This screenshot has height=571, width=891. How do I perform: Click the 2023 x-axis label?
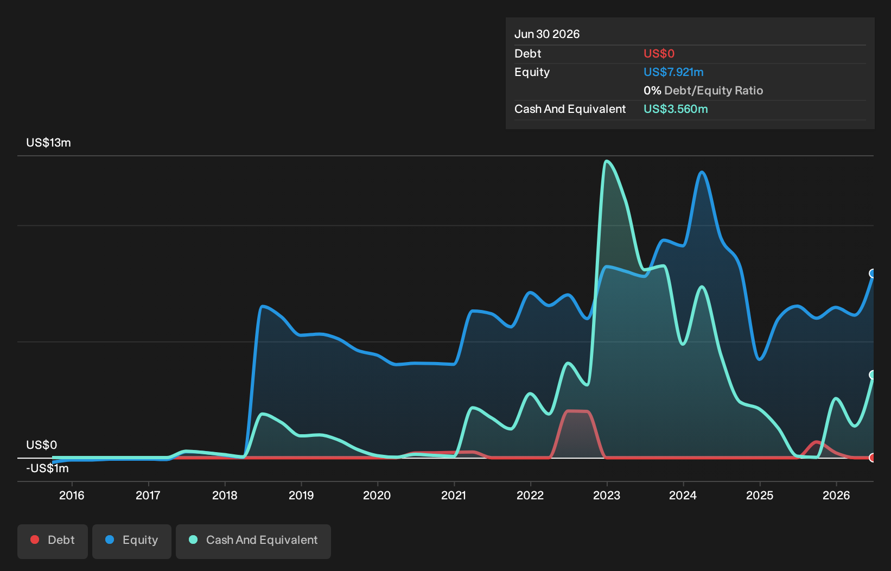point(607,495)
